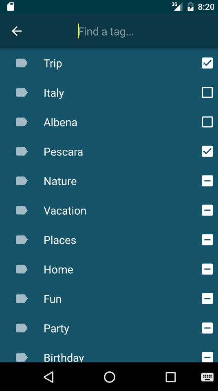Click the tag icon beside Home

pos(22,269)
